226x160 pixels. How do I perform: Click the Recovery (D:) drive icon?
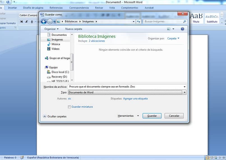49,77
